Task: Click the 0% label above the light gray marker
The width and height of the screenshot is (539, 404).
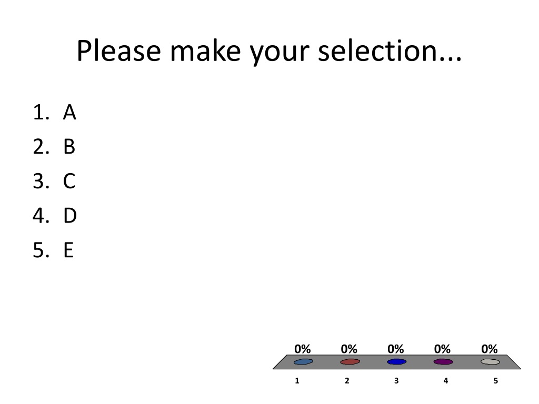Action: (x=490, y=349)
